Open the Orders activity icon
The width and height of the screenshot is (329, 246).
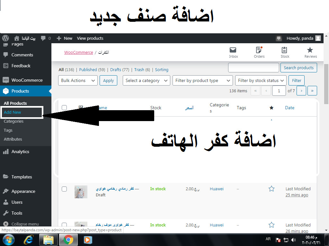pos(259,53)
